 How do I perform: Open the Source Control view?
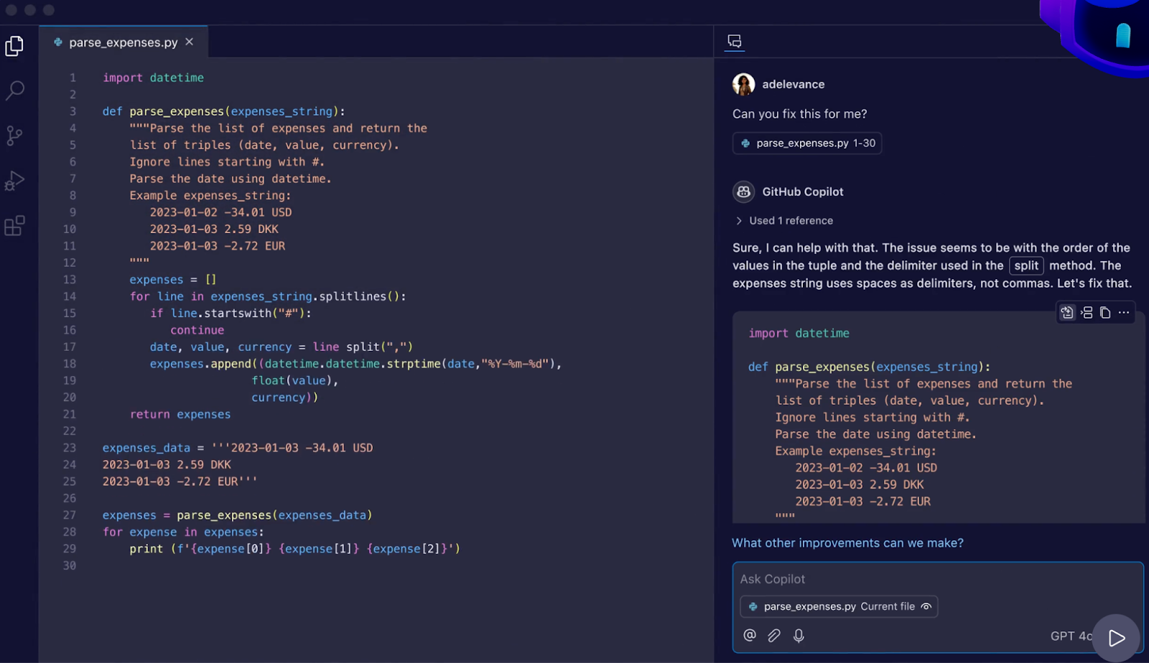coord(14,136)
